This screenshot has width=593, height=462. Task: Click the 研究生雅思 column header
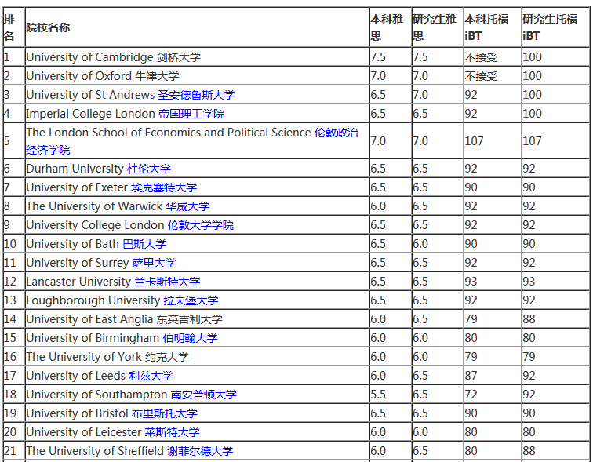[x=438, y=27]
